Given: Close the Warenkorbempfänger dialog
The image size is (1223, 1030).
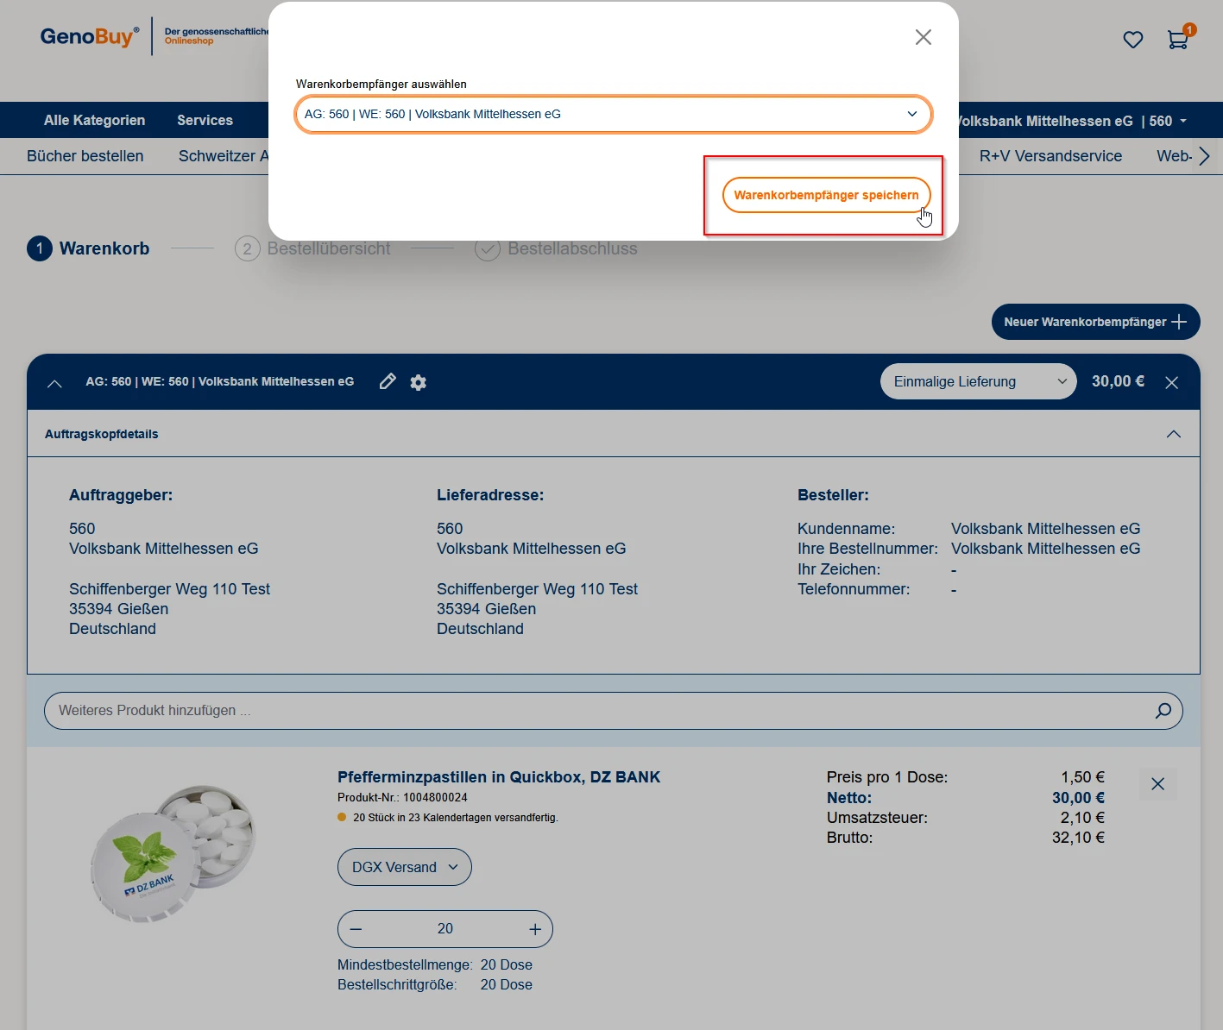Looking at the screenshot, I should [923, 37].
